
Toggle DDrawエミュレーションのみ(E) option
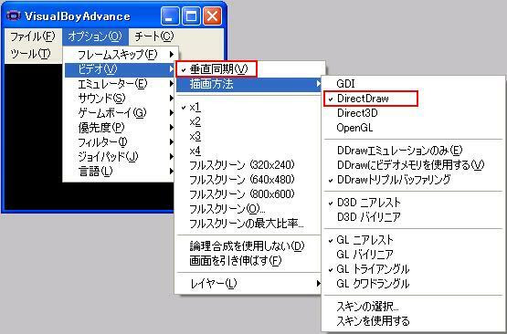pyautogui.click(x=414, y=151)
